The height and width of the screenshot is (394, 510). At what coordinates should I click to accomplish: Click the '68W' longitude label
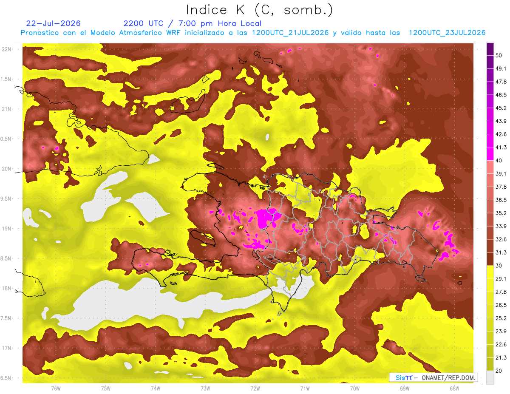pyautogui.click(x=454, y=388)
